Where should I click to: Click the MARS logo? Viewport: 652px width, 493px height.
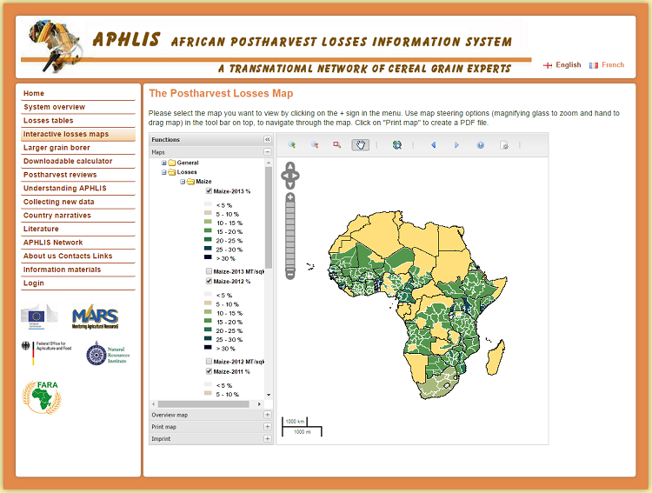96,316
